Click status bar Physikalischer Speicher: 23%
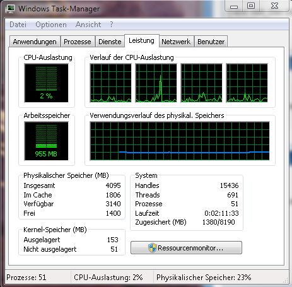The width and height of the screenshot is (292, 287). coord(204,278)
